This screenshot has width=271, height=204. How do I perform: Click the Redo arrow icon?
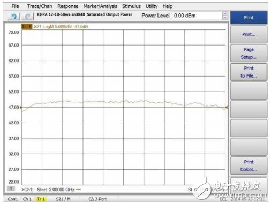point(27,17)
